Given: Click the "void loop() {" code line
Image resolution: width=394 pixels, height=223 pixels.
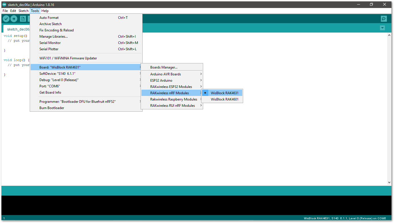Looking at the screenshot, I should (x=17, y=60).
